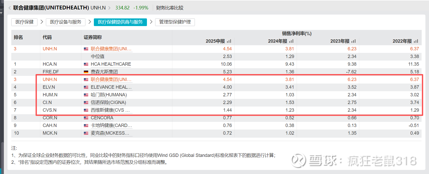The height and width of the screenshot is (174, 429).
Task: Sort by the 代码 column header
Action: click(x=47, y=37)
